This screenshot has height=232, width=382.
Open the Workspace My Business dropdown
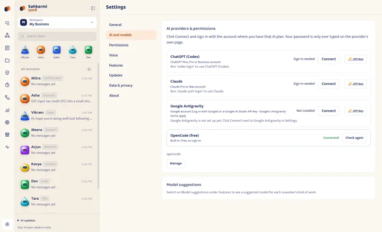(x=57, y=22)
